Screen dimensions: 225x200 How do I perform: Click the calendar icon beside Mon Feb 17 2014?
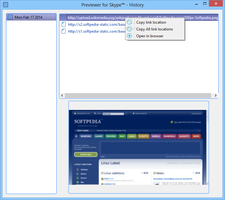click(x=10, y=17)
